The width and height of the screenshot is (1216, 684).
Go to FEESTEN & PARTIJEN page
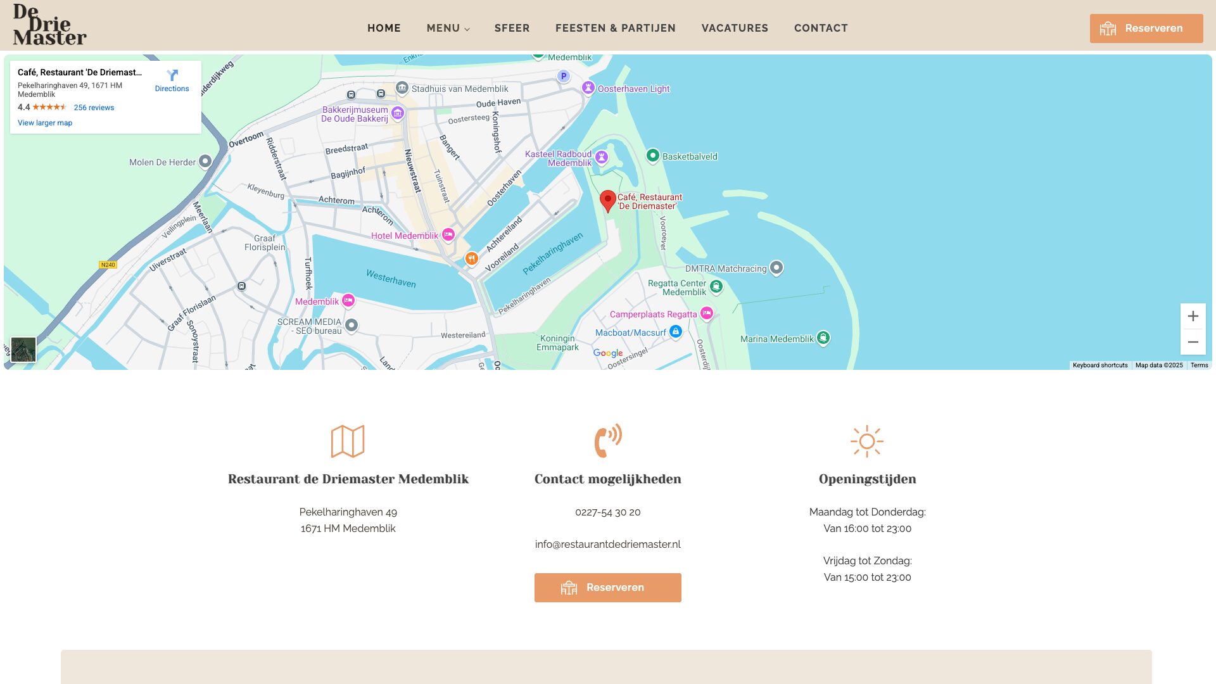pos(615,28)
